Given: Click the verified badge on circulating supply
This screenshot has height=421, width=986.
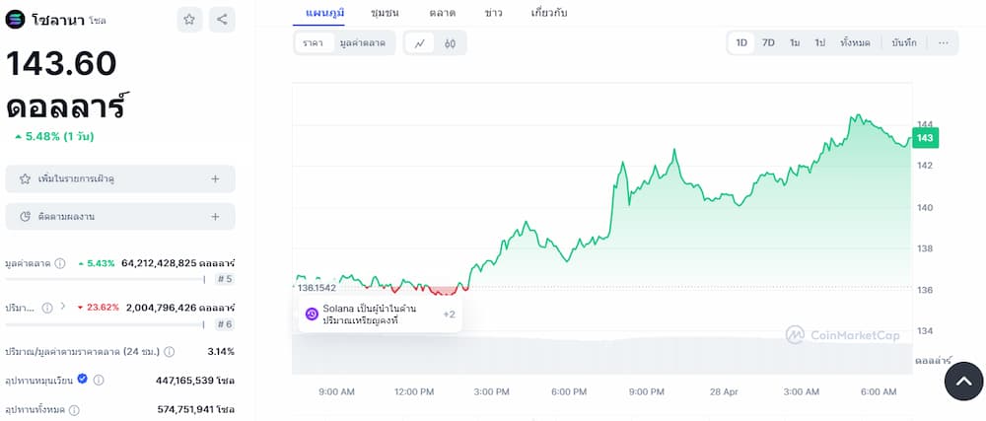Looking at the screenshot, I should click(83, 380).
